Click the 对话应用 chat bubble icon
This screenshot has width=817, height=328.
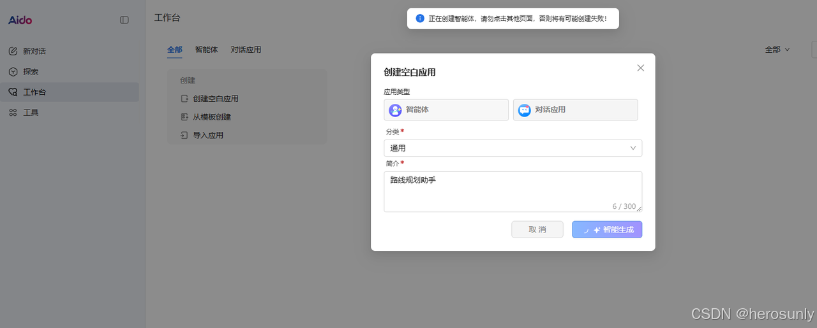pos(525,110)
